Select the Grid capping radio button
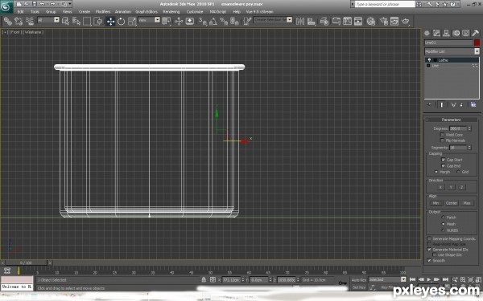Viewport: 483px width, 301px height. pyautogui.click(x=458, y=172)
